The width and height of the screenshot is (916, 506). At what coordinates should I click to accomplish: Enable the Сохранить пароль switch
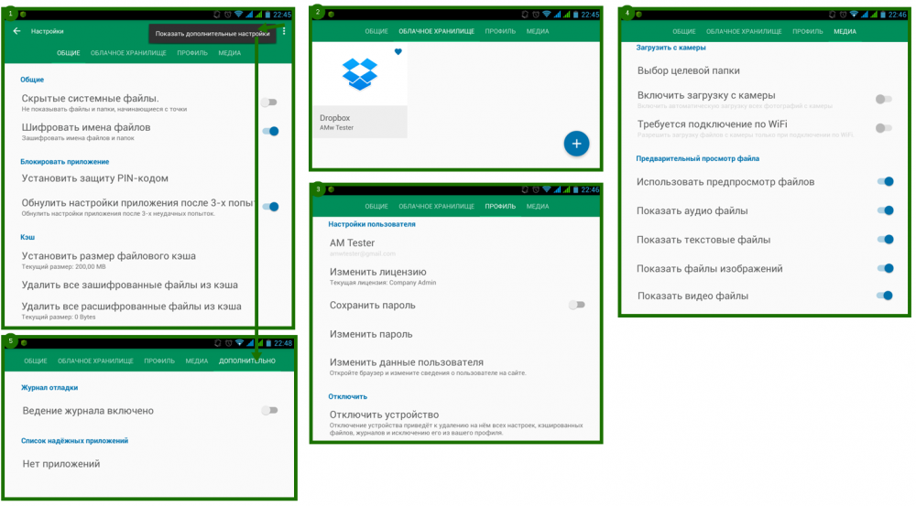point(576,305)
